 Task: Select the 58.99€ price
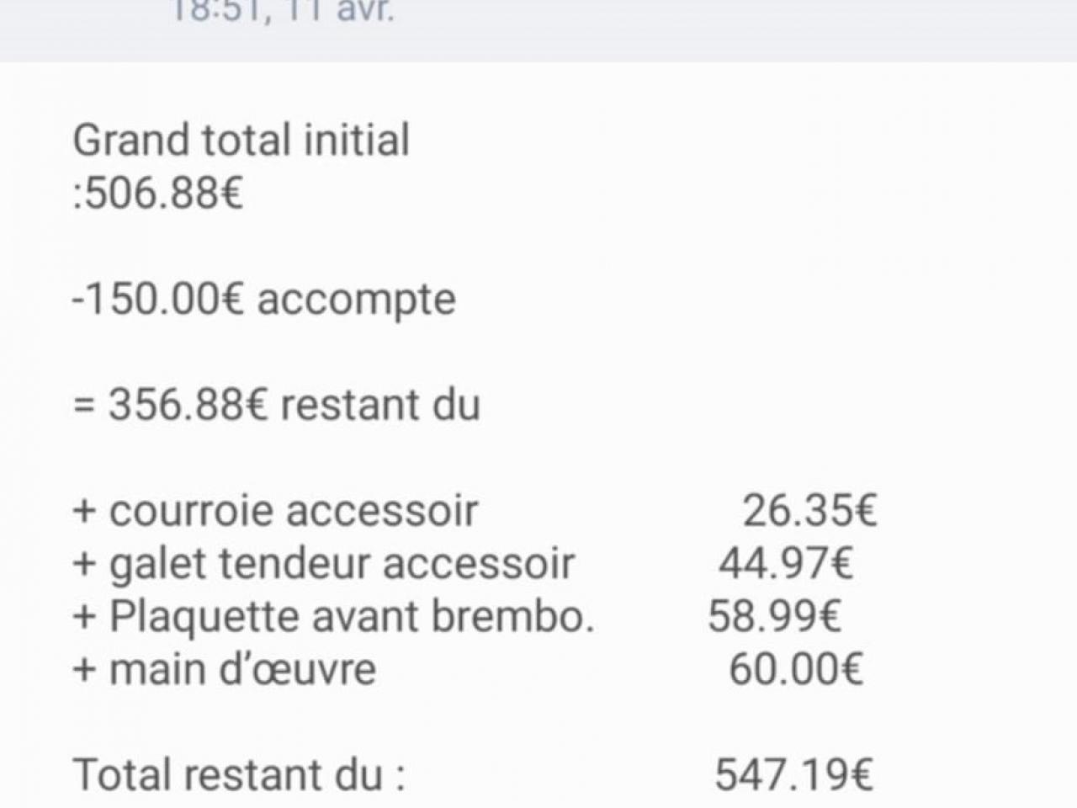click(774, 616)
